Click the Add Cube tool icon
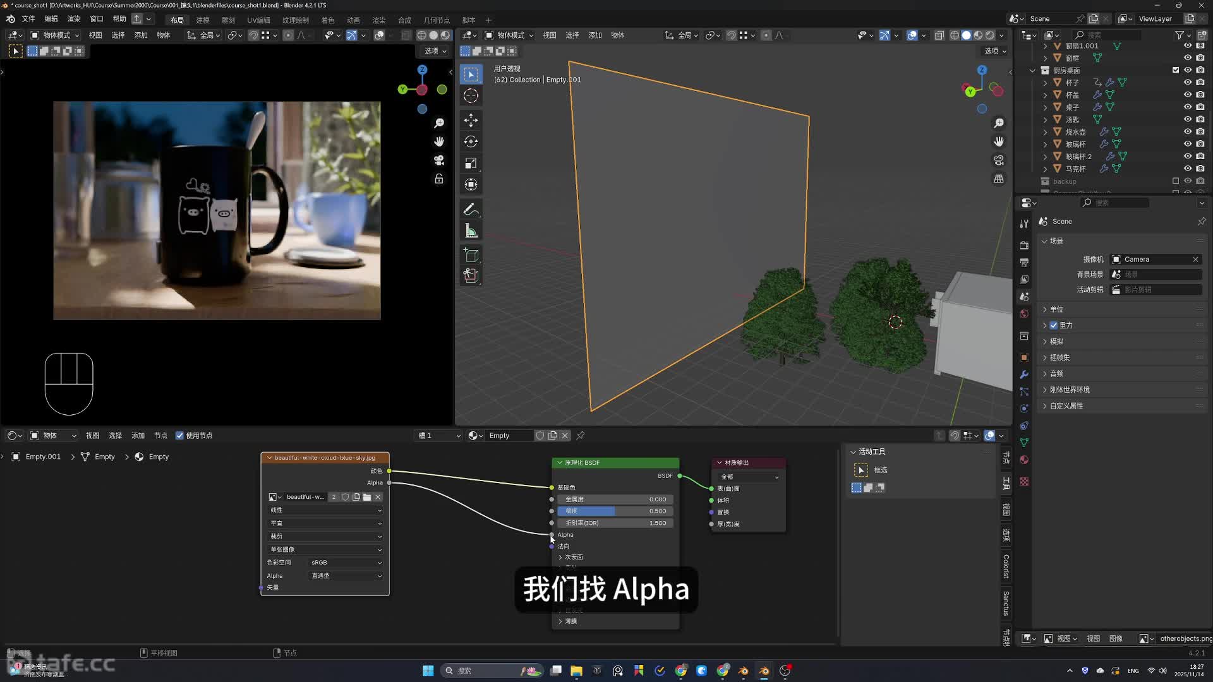 [471, 255]
